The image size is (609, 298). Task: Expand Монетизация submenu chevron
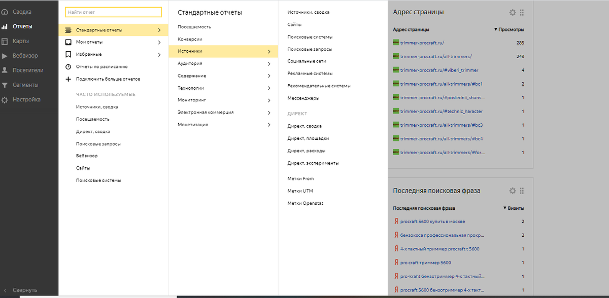pyautogui.click(x=269, y=124)
